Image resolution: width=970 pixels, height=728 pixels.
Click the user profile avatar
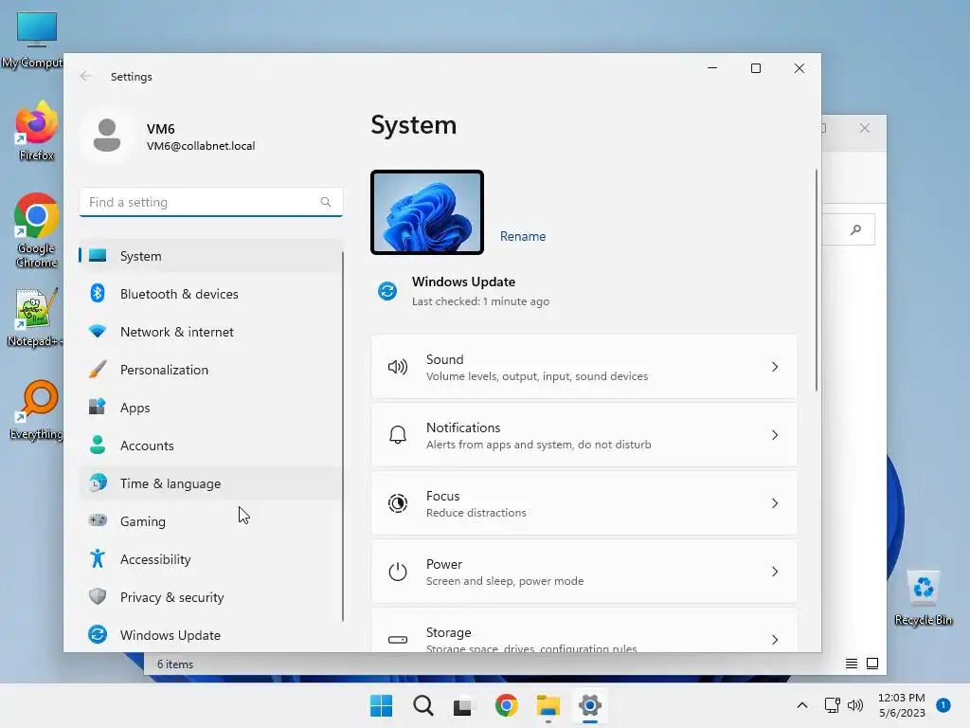[x=107, y=136]
